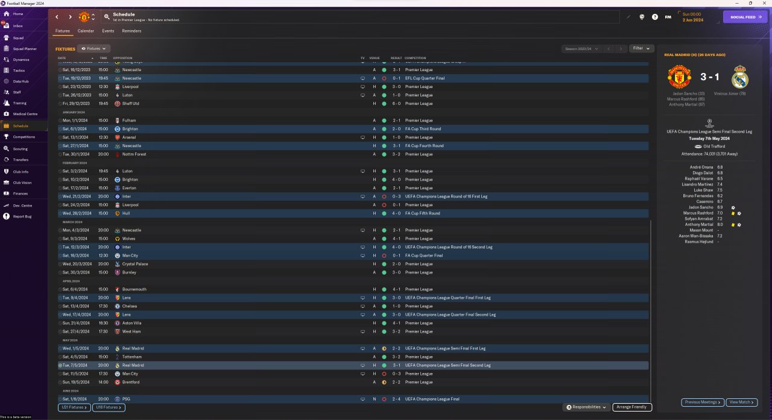Screen dimensions: 772x420
Task: Select the Brentford 19/5/2024 fixture row
Action: (353, 382)
